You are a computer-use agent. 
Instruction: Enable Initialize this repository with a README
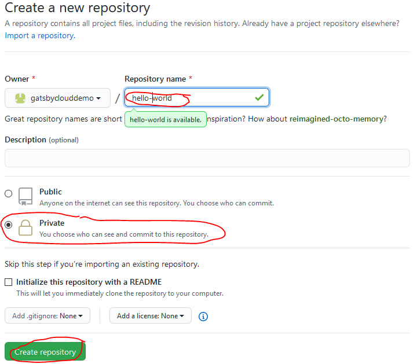9,282
